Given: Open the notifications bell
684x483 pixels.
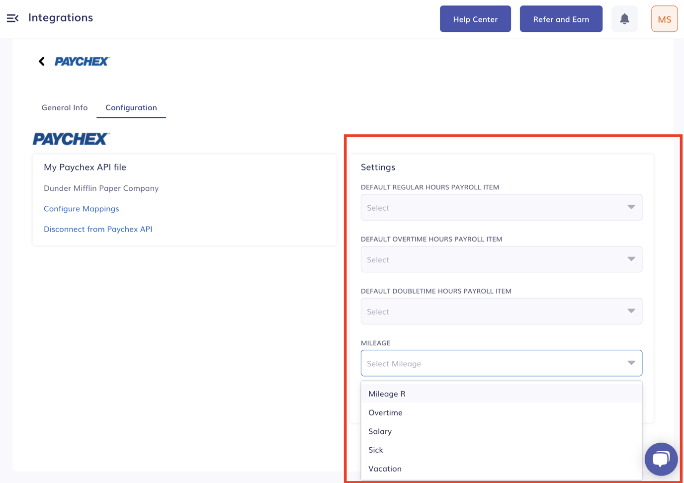Looking at the screenshot, I should (624, 18).
